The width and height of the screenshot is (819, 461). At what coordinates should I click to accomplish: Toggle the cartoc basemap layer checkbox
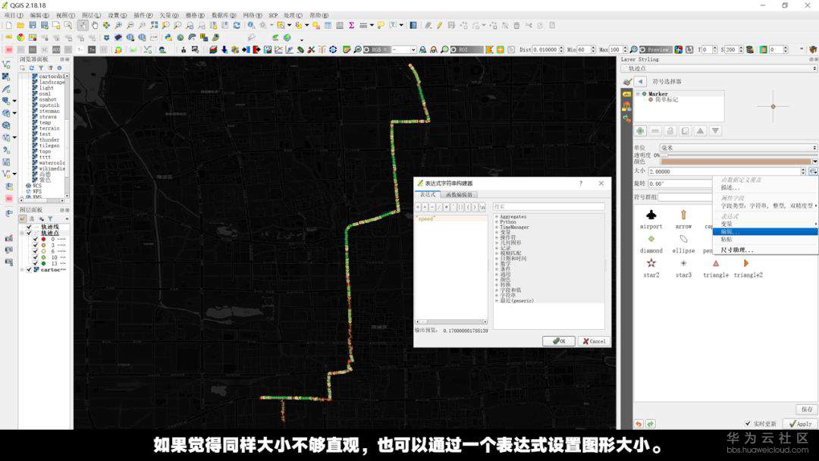pos(30,270)
